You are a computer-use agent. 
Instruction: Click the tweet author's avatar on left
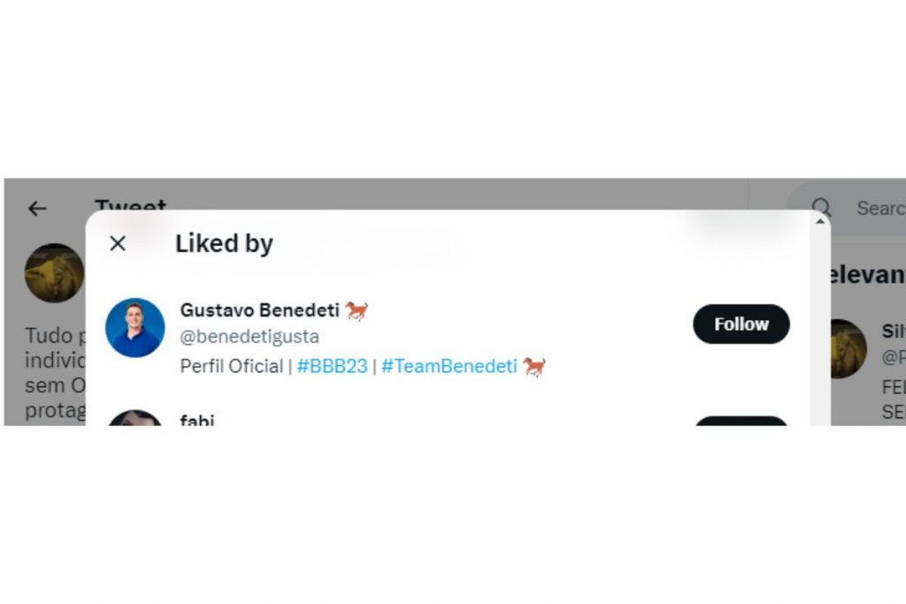pyautogui.click(x=54, y=273)
